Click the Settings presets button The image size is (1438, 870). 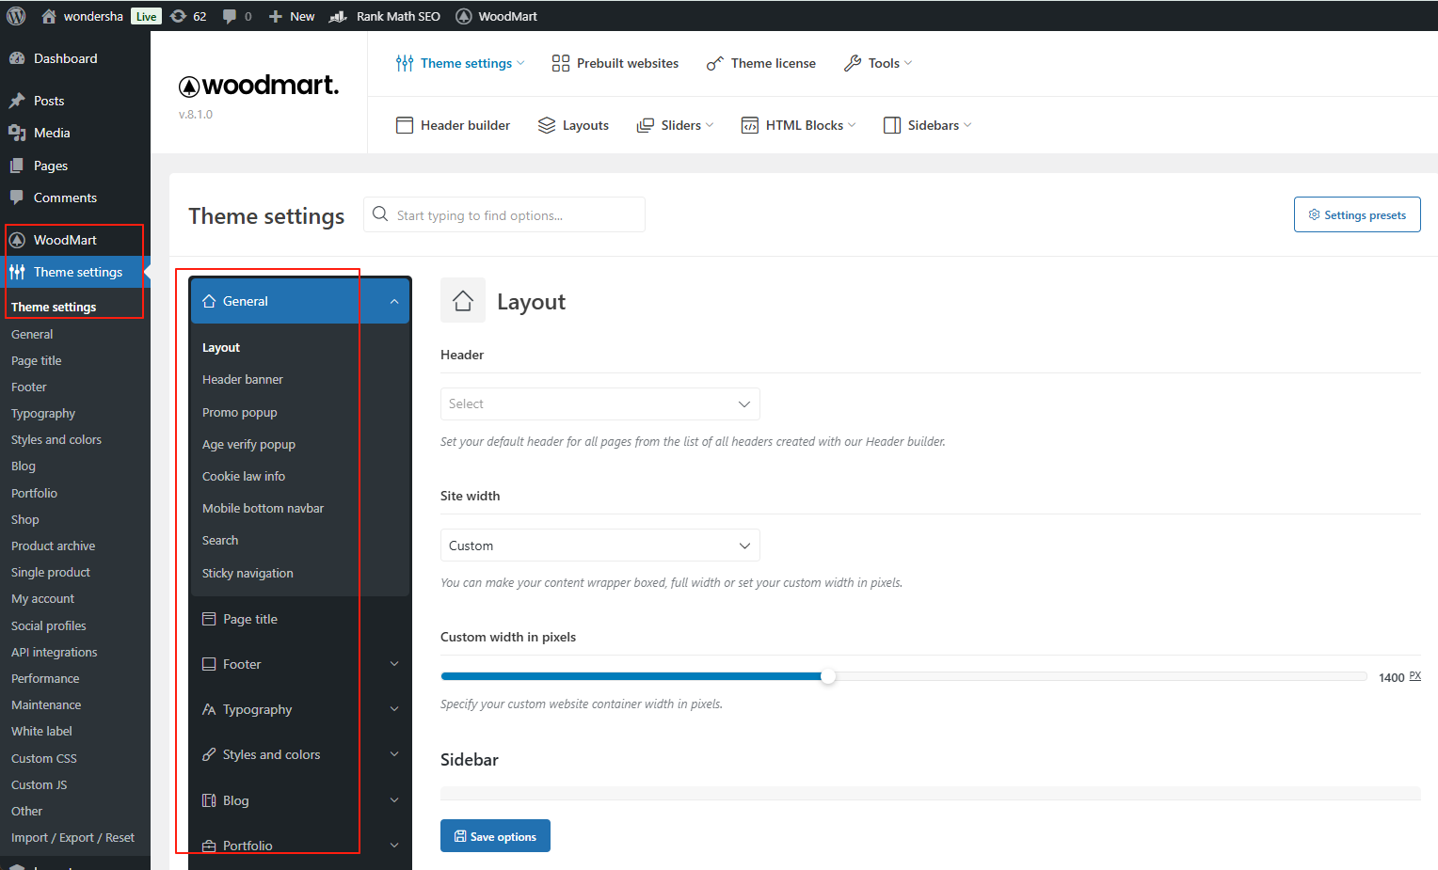coord(1356,214)
